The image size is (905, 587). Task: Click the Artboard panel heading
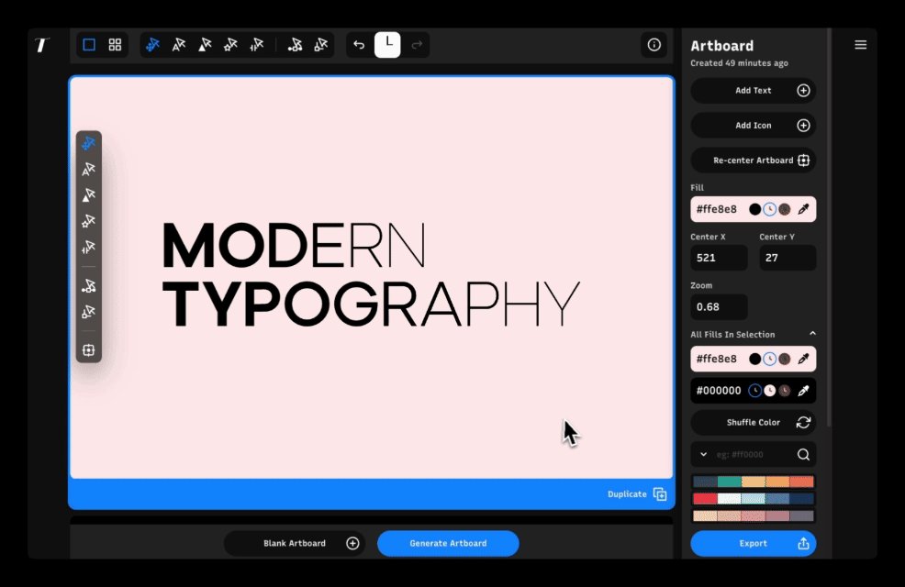(x=722, y=46)
